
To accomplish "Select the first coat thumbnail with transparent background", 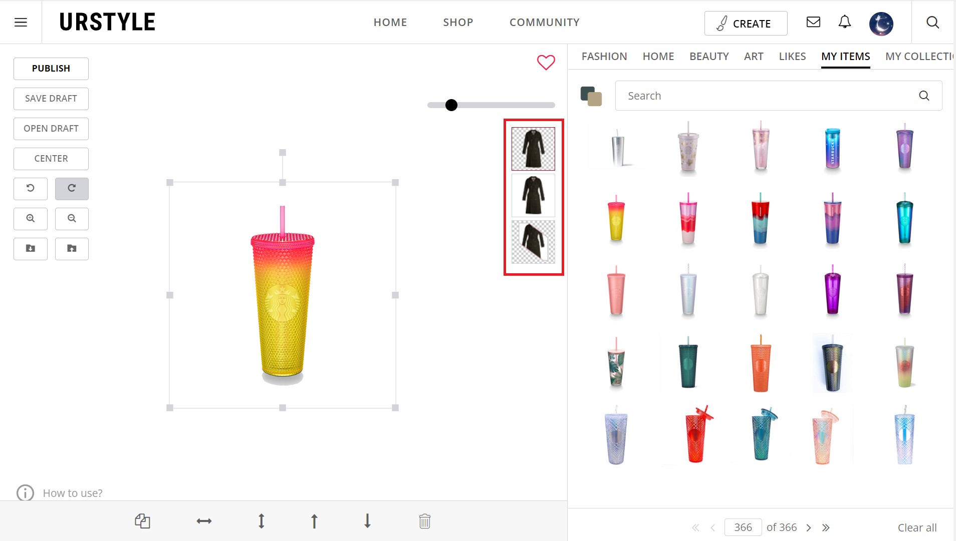I will pyautogui.click(x=533, y=149).
